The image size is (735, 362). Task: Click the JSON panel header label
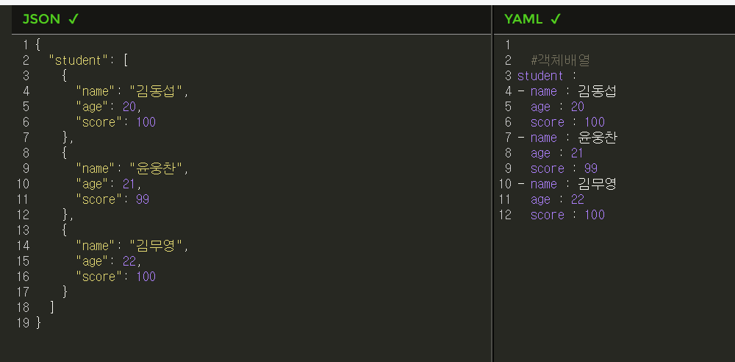click(41, 19)
